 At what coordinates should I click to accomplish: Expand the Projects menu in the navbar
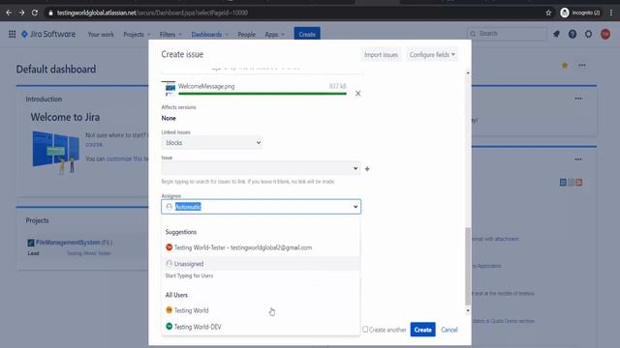[137, 35]
